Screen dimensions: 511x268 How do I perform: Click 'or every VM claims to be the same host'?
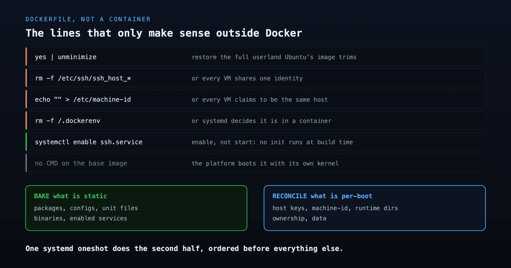259,100
